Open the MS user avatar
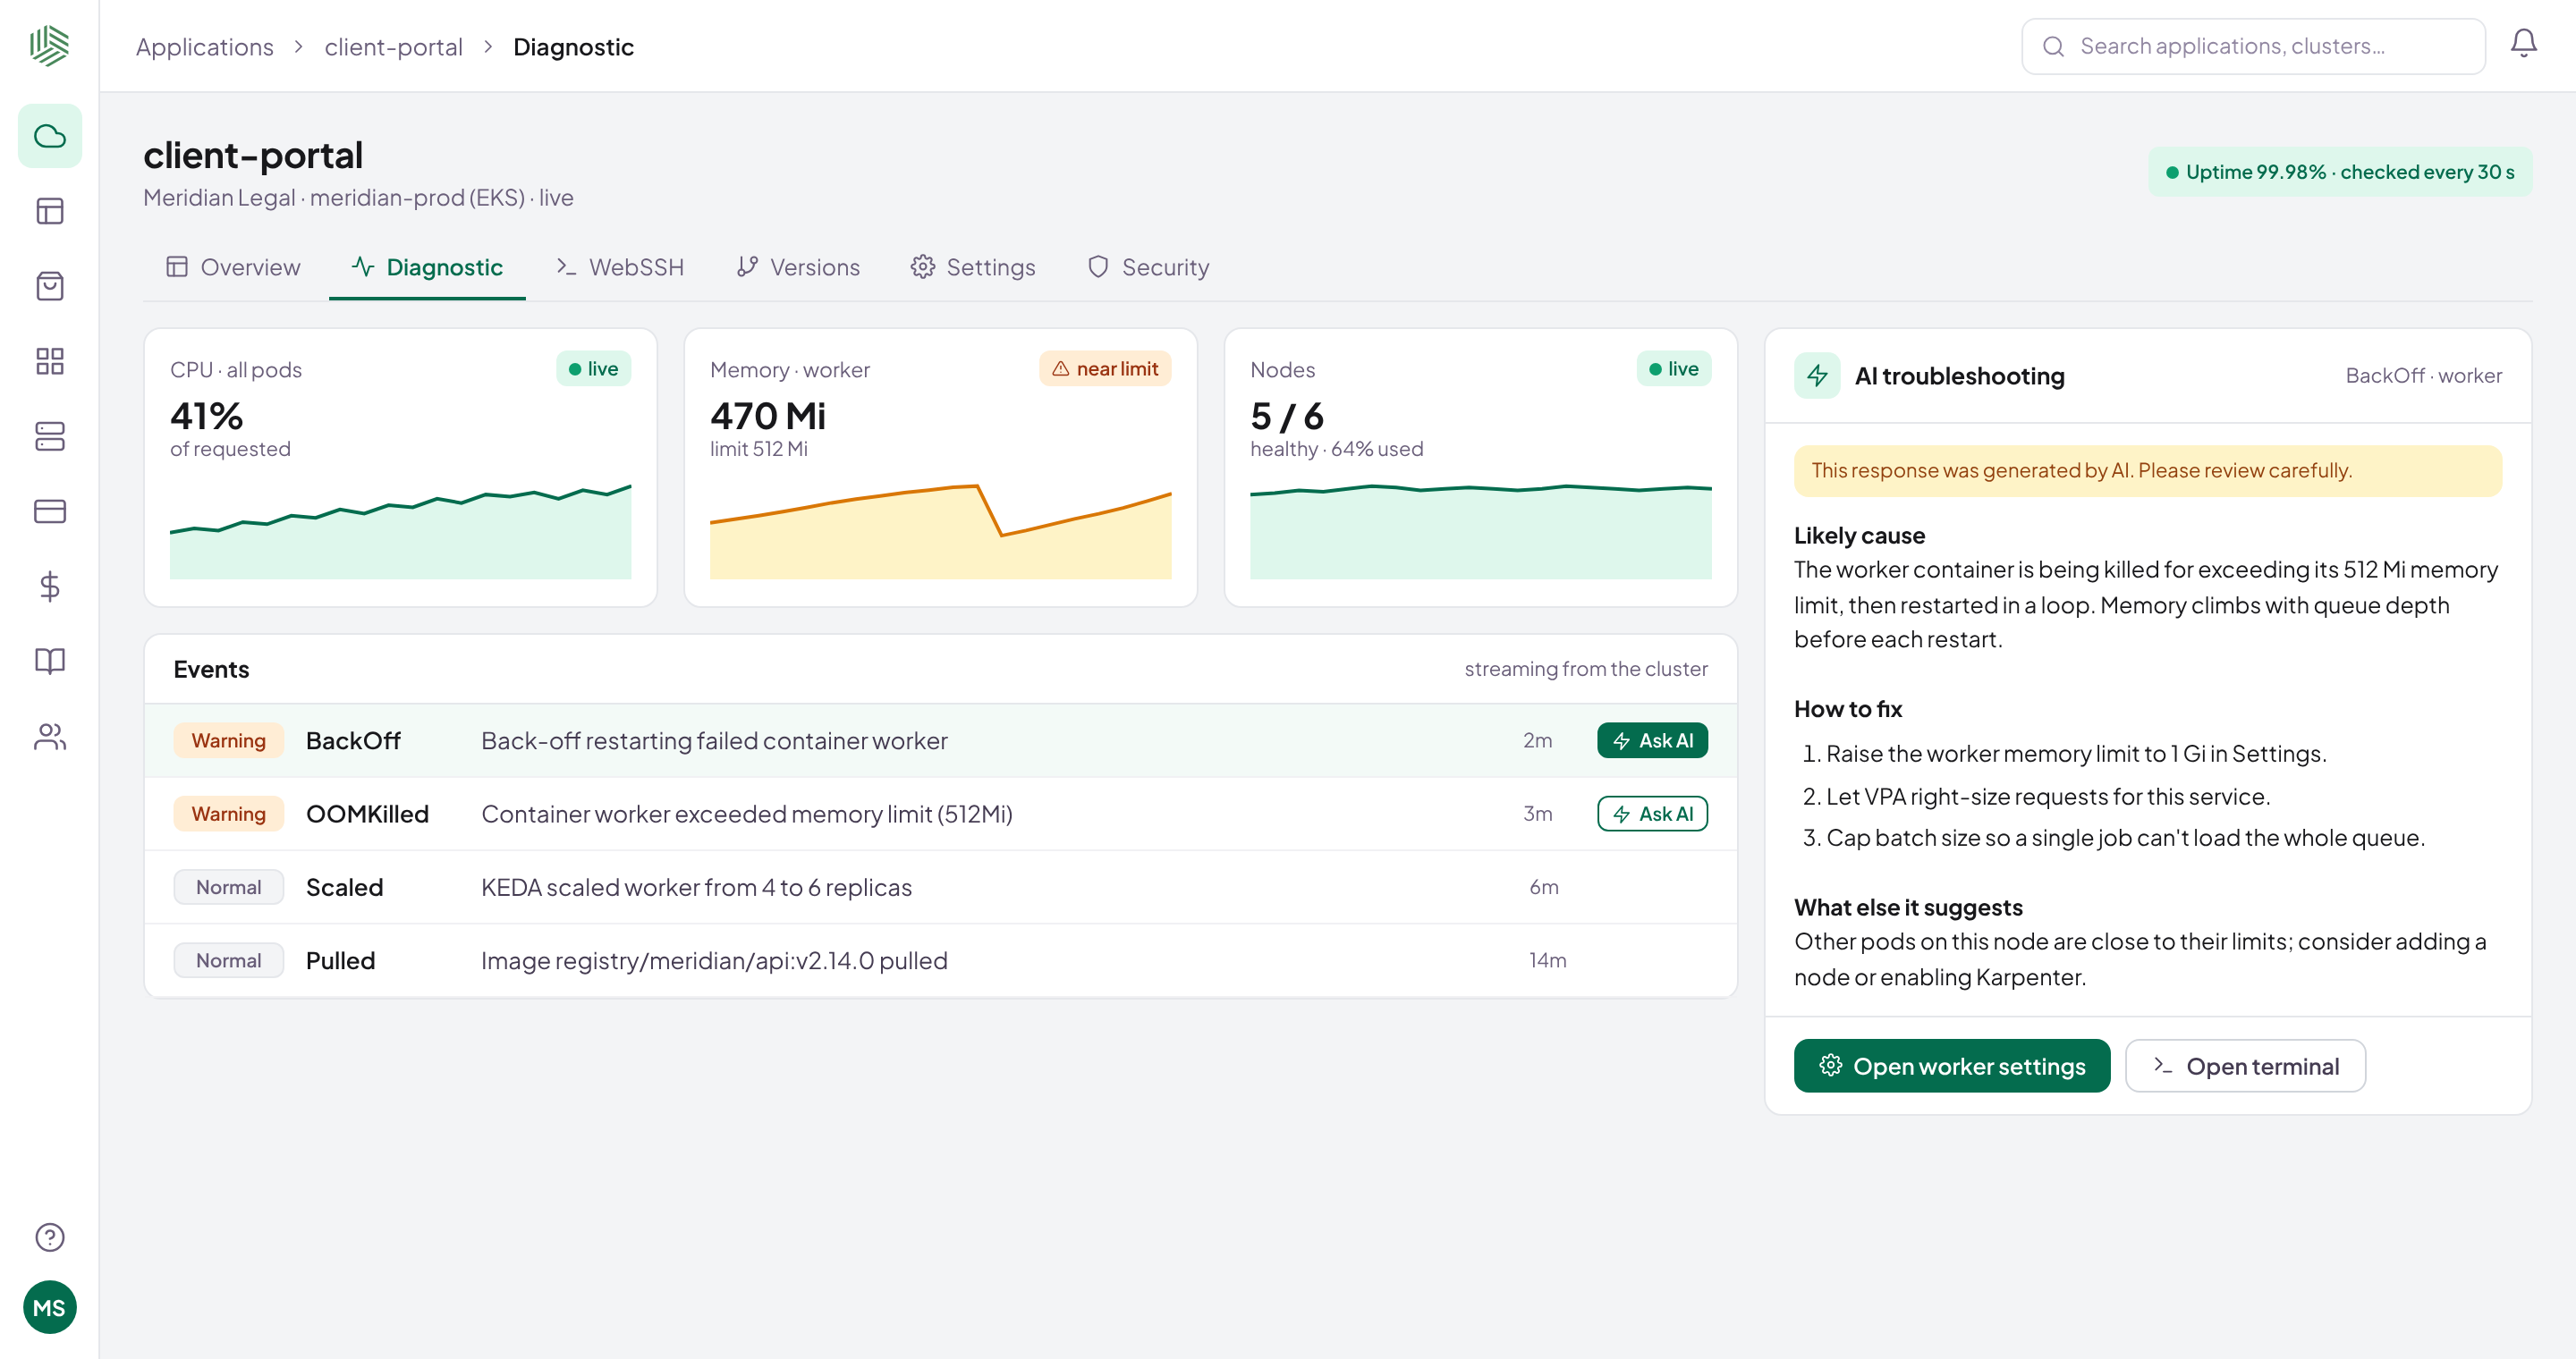The height and width of the screenshot is (1359, 2576). (50, 1307)
